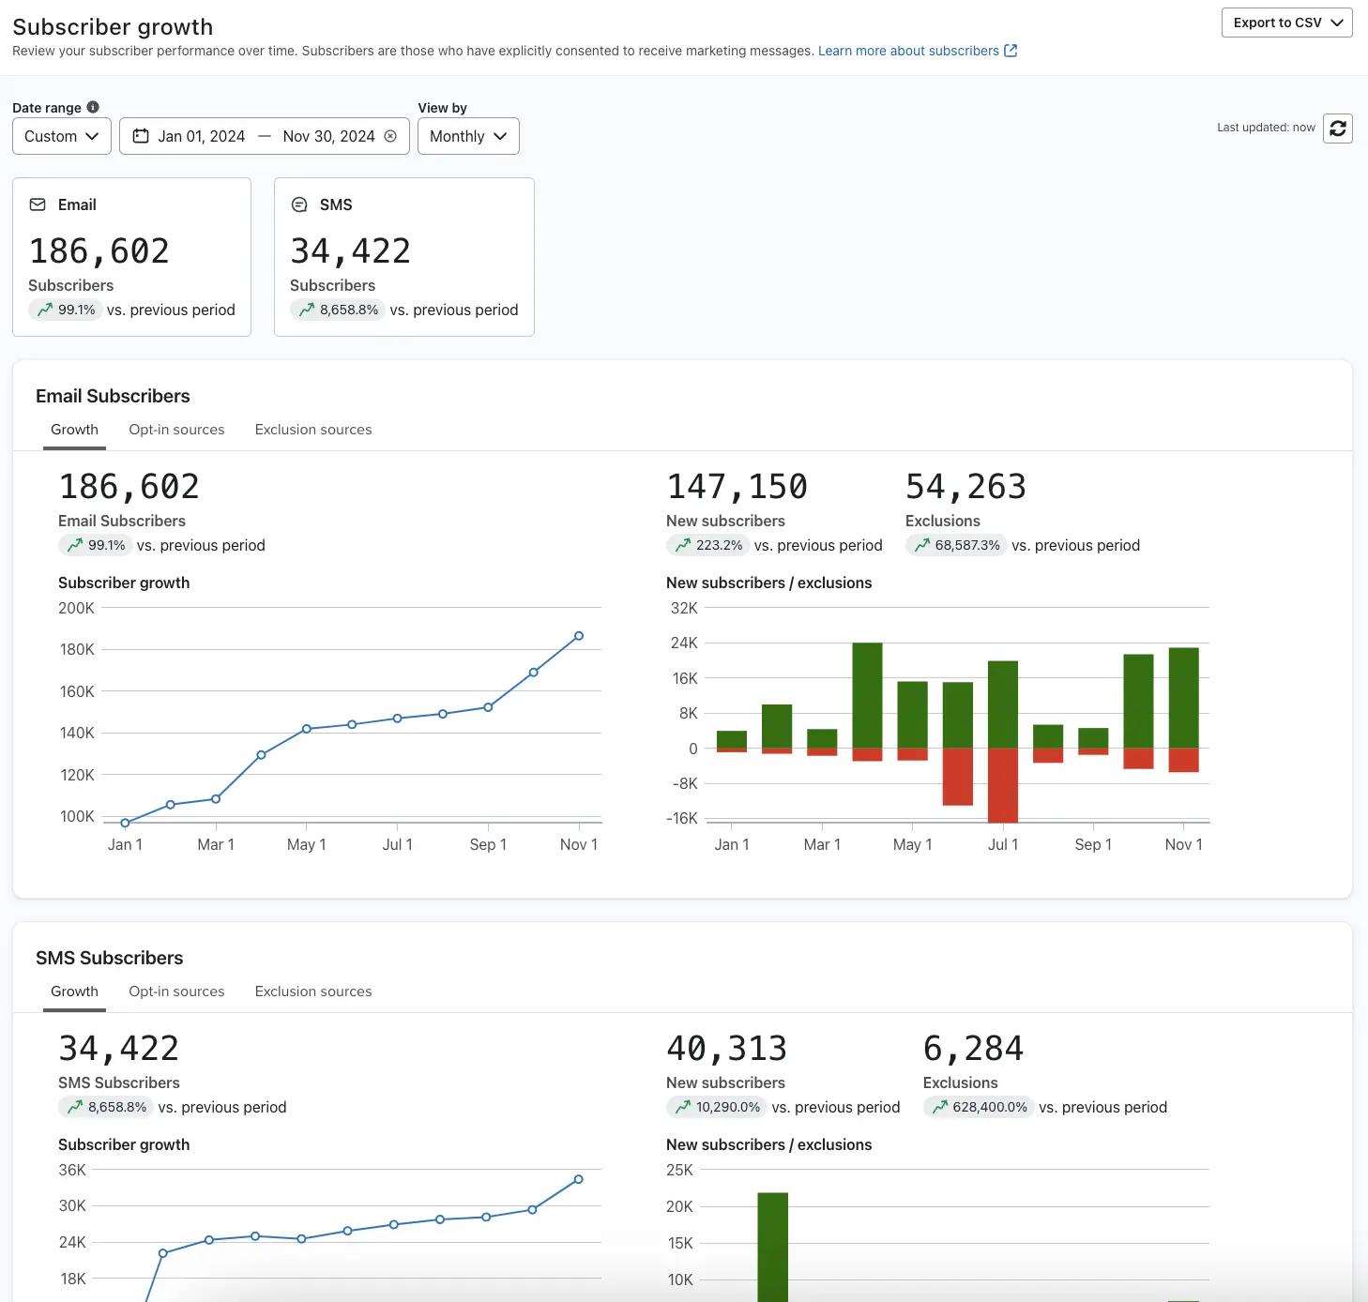Open the external link icon after Learn more
This screenshot has width=1368, height=1302.
pyautogui.click(x=1010, y=51)
